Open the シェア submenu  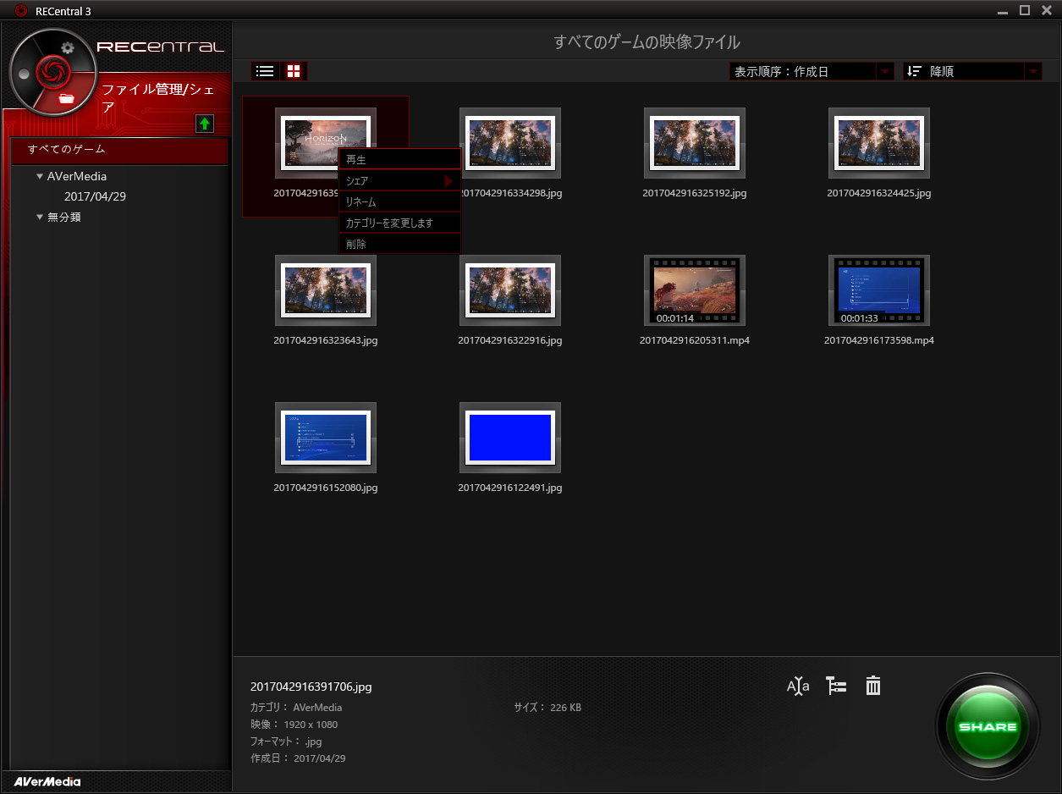pos(399,180)
